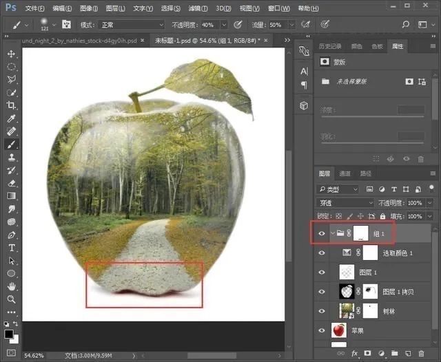Open the layer blend mode dropdown 穿透
Image resolution: width=441 pixels, height=362 pixels.
tap(345, 203)
